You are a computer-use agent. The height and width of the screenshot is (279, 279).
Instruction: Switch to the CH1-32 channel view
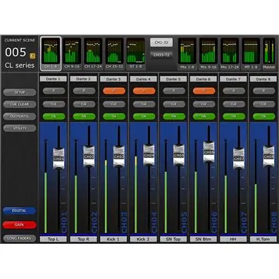pyautogui.click(x=161, y=42)
